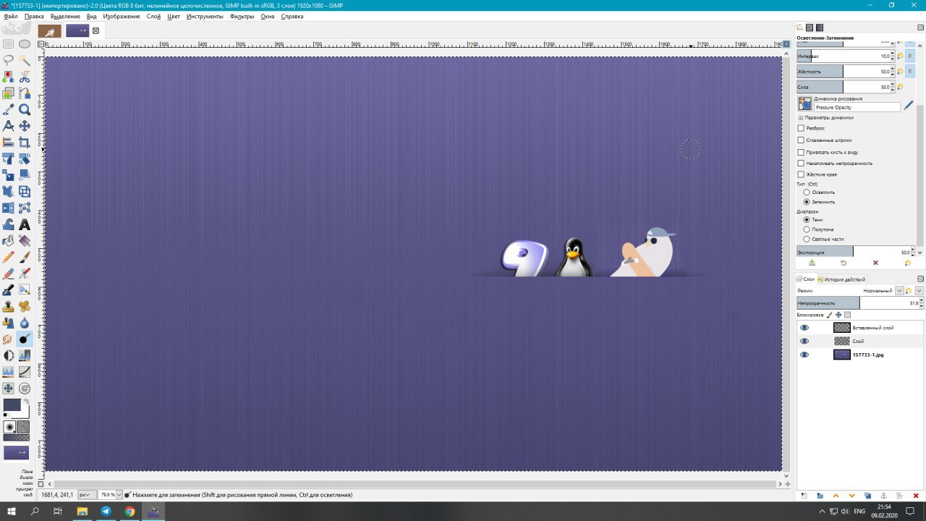Select the Smudge finger tool
Image resolution: width=926 pixels, height=521 pixels.
click(9, 339)
